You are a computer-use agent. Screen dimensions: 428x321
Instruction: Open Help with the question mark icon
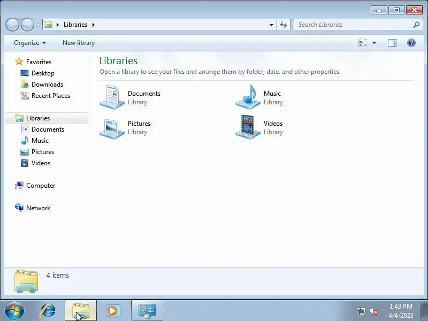tap(411, 43)
